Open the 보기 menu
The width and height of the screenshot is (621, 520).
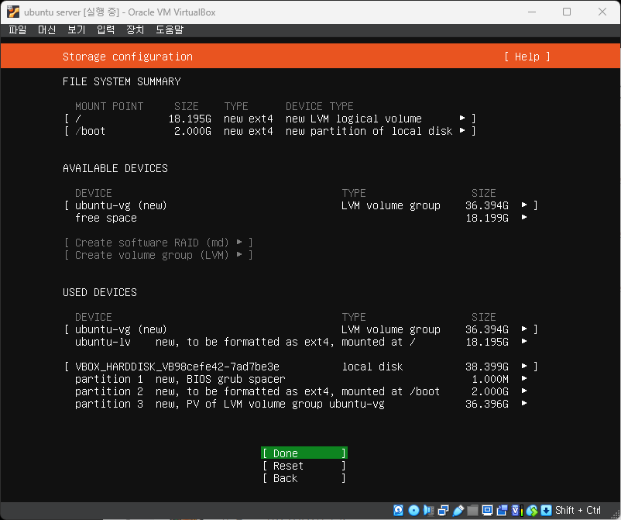click(77, 29)
